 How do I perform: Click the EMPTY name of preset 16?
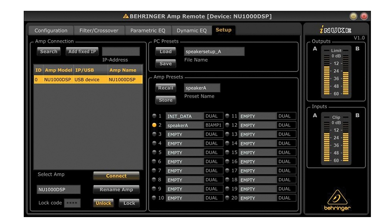258,161
